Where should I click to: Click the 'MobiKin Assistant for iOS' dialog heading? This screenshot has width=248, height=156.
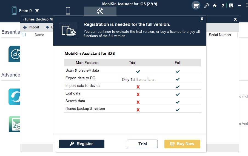click(90, 54)
